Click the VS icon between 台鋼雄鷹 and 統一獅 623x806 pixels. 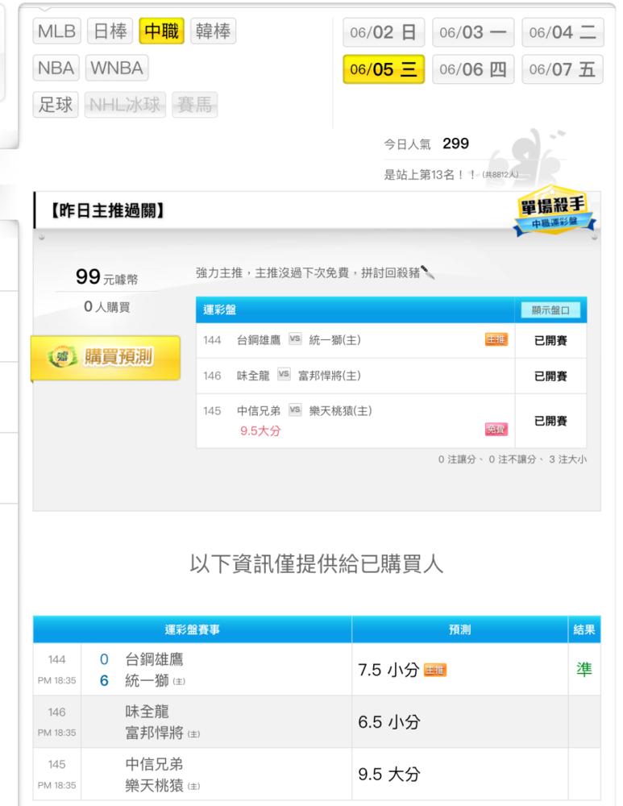pyautogui.click(x=294, y=339)
